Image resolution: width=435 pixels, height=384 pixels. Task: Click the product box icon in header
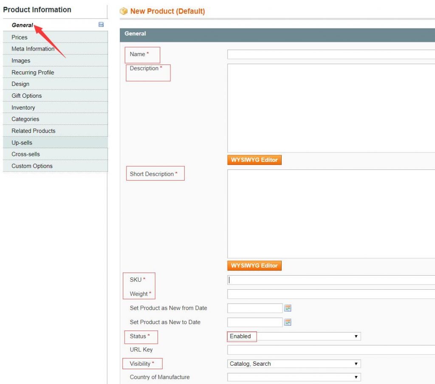click(x=124, y=11)
